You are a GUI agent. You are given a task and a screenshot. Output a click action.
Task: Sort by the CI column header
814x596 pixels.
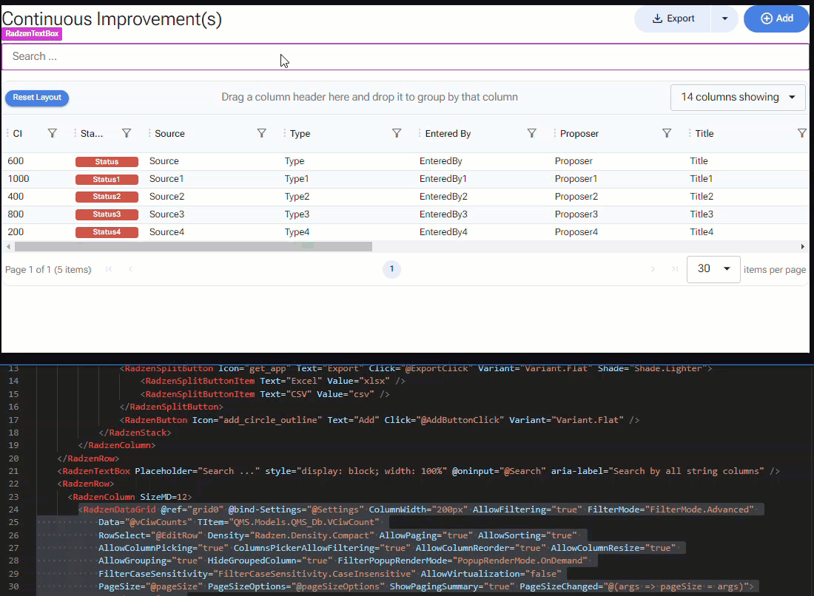tap(18, 133)
